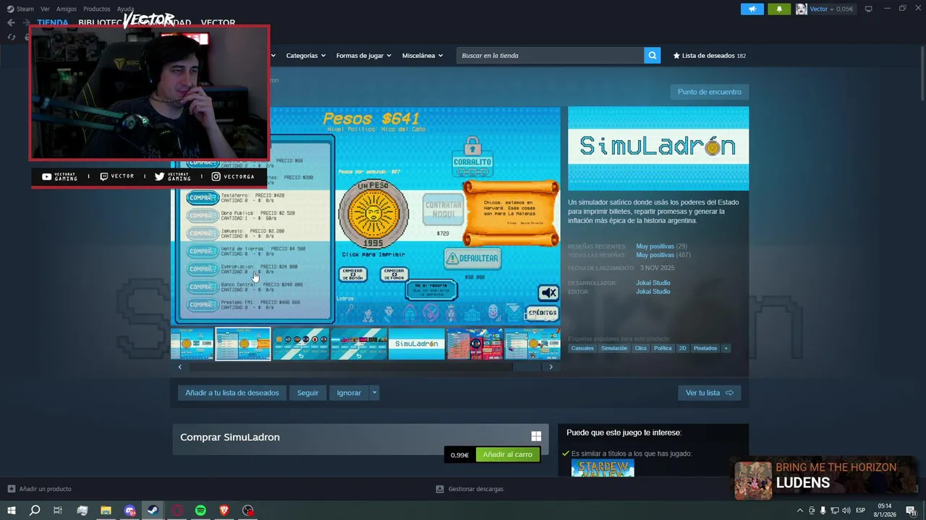Open Punto de encuentro hub

point(709,92)
